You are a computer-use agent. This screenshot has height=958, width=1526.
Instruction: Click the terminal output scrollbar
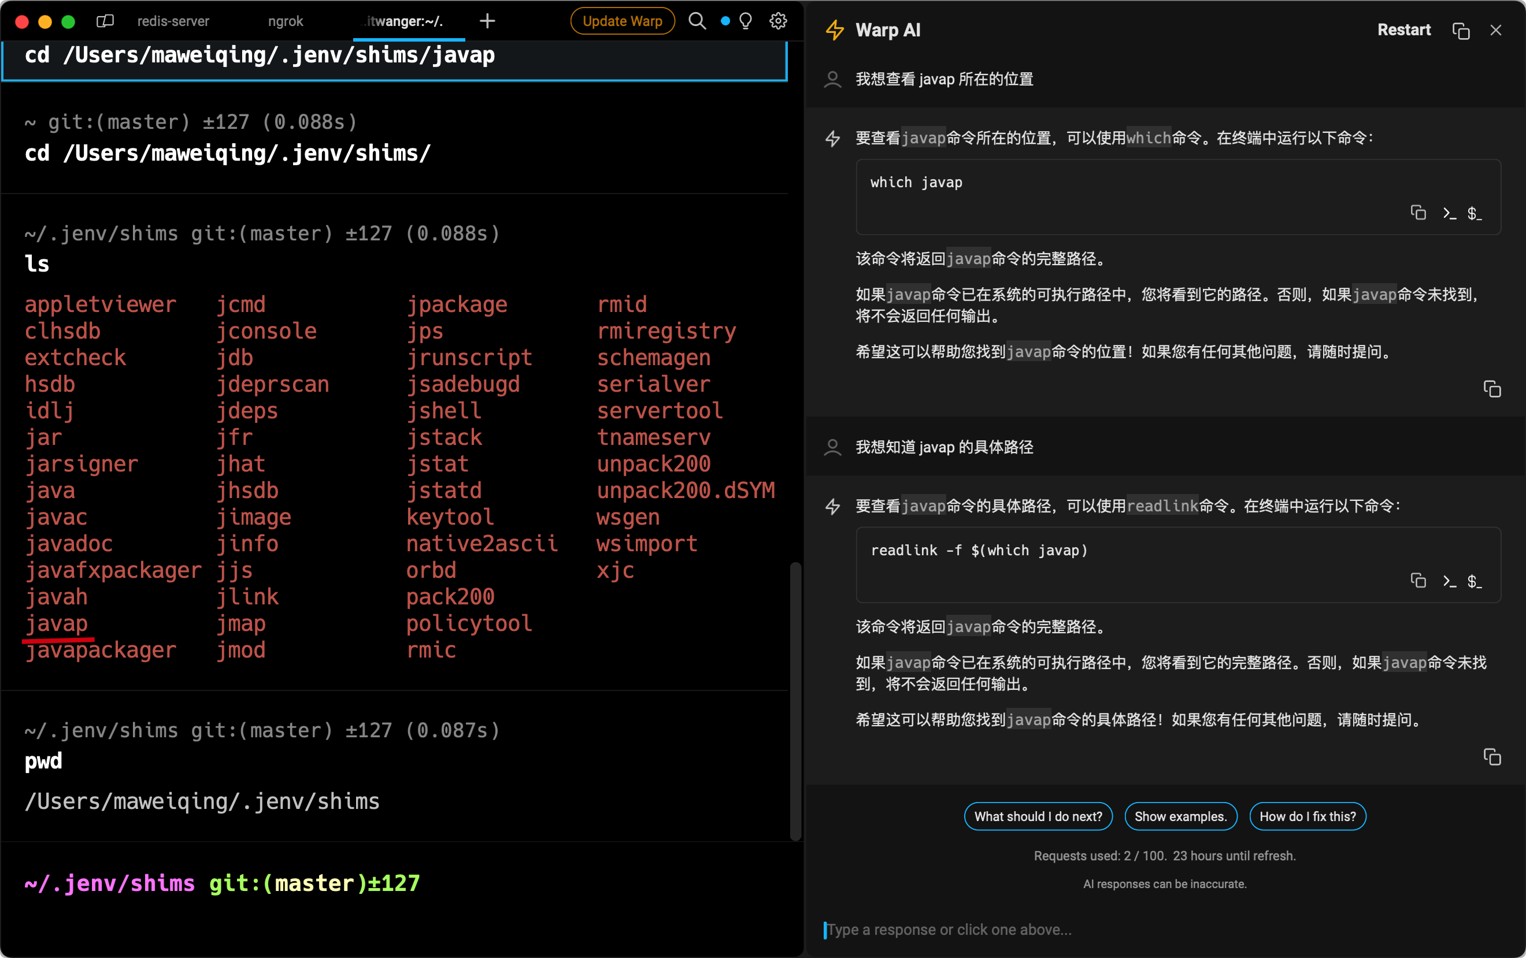coord(795,700)
